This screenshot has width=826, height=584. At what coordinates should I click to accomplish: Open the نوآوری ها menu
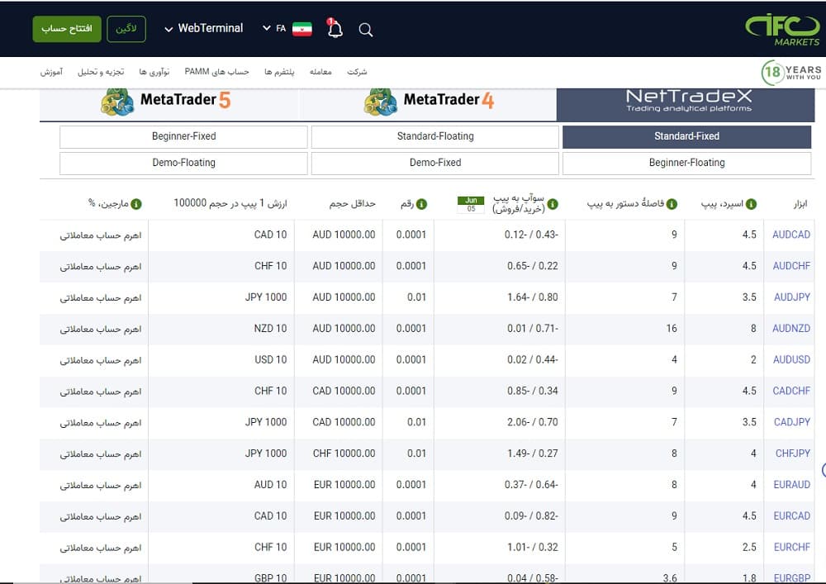pyautogui.click(x=154, y=72)
